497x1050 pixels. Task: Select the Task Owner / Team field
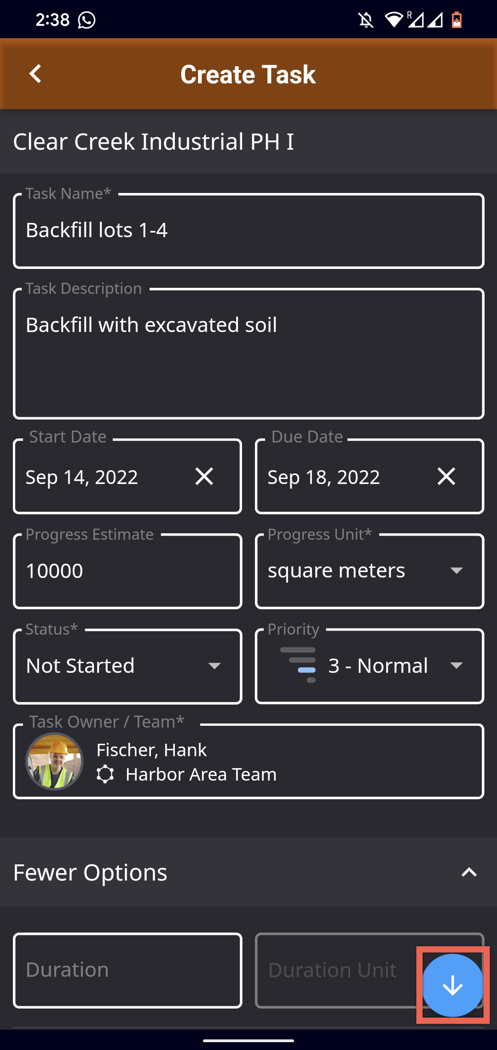coord(248,761)
